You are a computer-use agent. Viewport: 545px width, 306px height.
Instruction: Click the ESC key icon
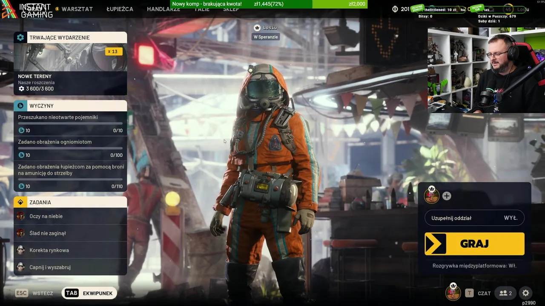(x=22, y=293)
